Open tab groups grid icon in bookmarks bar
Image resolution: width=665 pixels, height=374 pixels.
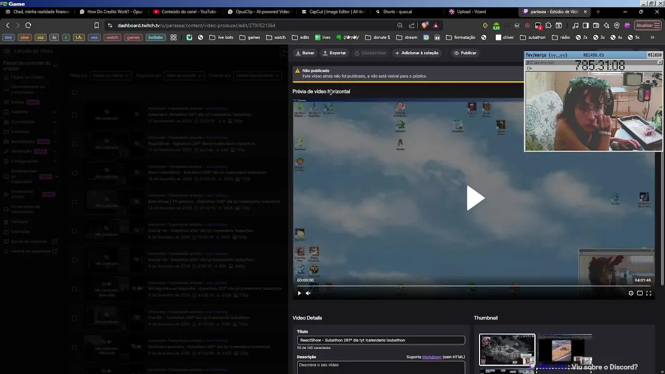coord(174,37)
